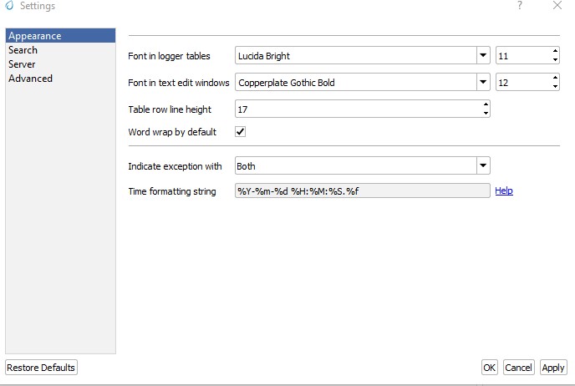Increase the table row line height
Viewport: 575px width, 386px height.
click(486, 105)
